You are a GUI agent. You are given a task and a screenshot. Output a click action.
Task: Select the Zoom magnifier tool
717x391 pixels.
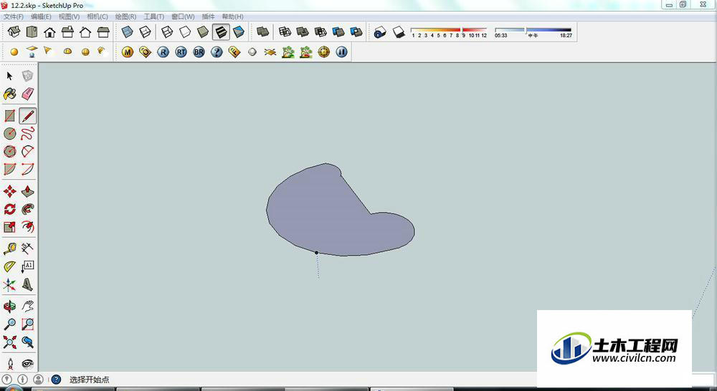coord(9,324)
